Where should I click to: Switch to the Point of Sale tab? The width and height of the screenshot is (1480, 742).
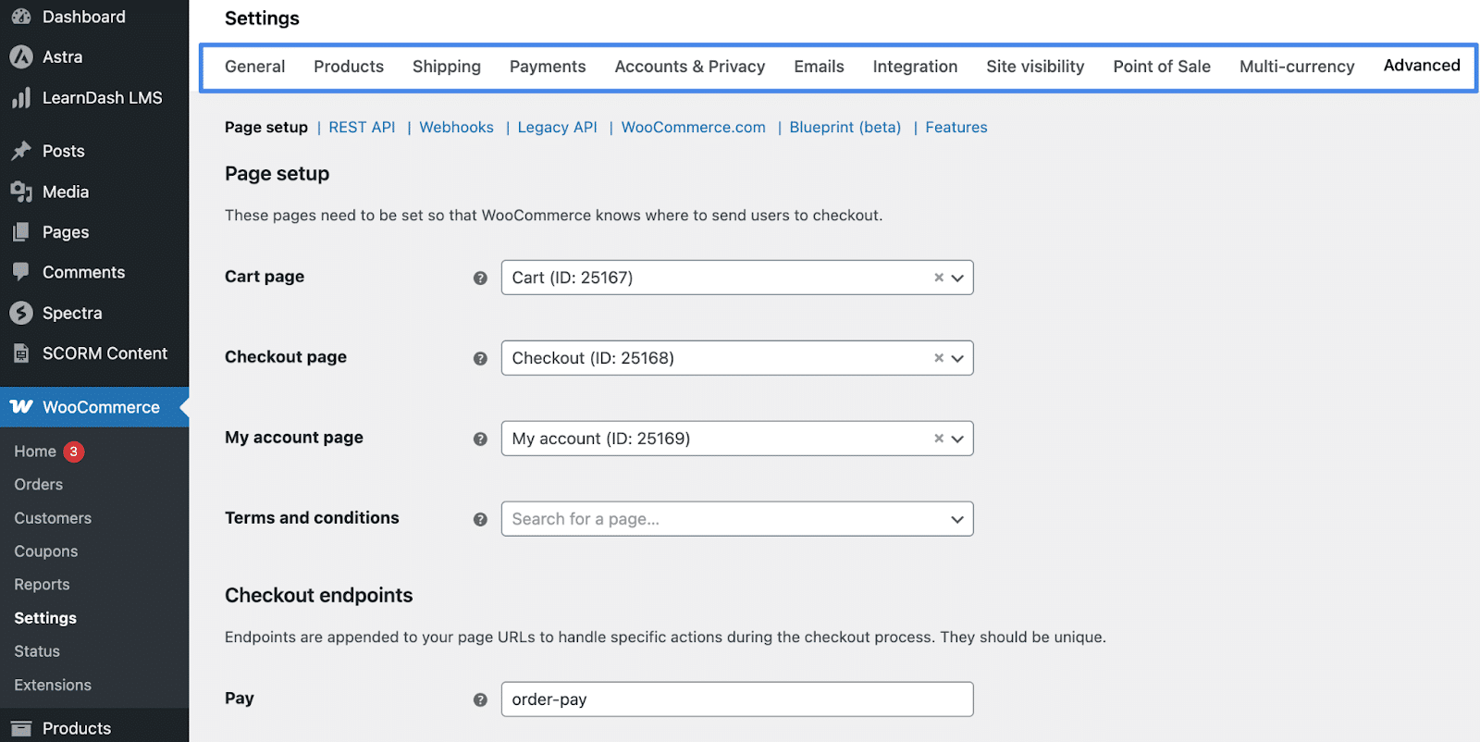1162,67
